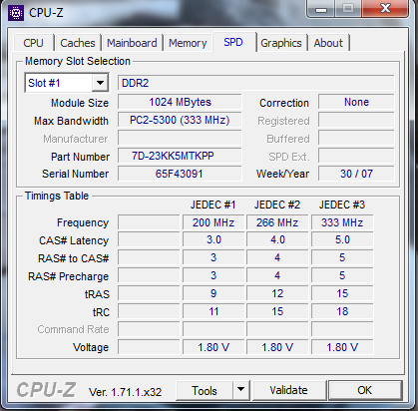Click the Correction value None
The width and height of the screenshot is (418, 411).
tap(356, 102)
